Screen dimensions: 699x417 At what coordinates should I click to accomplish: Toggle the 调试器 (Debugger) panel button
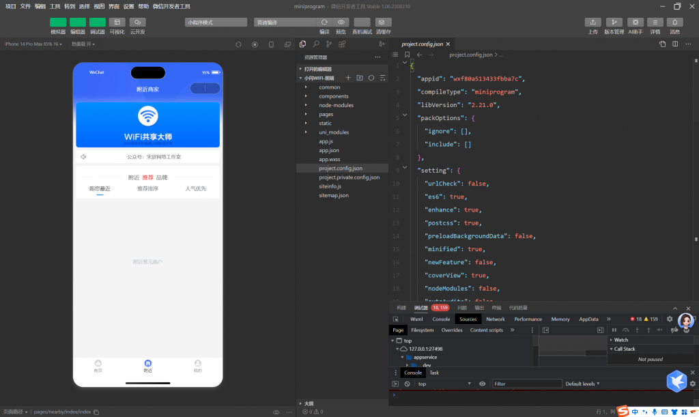[x=98, y=23]
